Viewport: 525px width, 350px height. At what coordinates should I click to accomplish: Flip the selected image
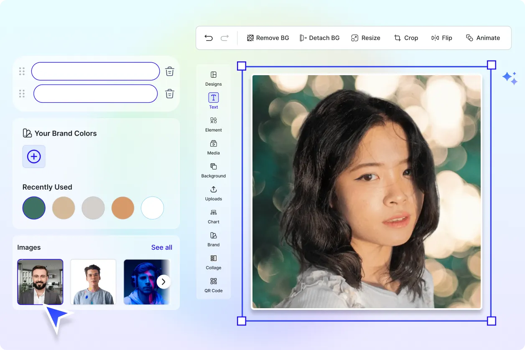click(x=442, y=38)
